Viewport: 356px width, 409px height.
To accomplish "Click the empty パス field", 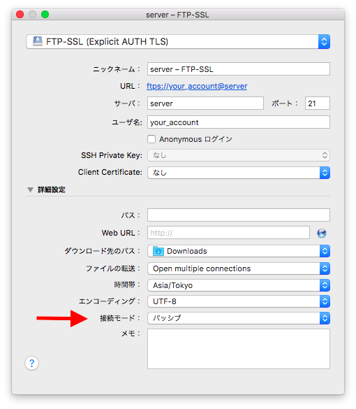I will pos(239,215).
